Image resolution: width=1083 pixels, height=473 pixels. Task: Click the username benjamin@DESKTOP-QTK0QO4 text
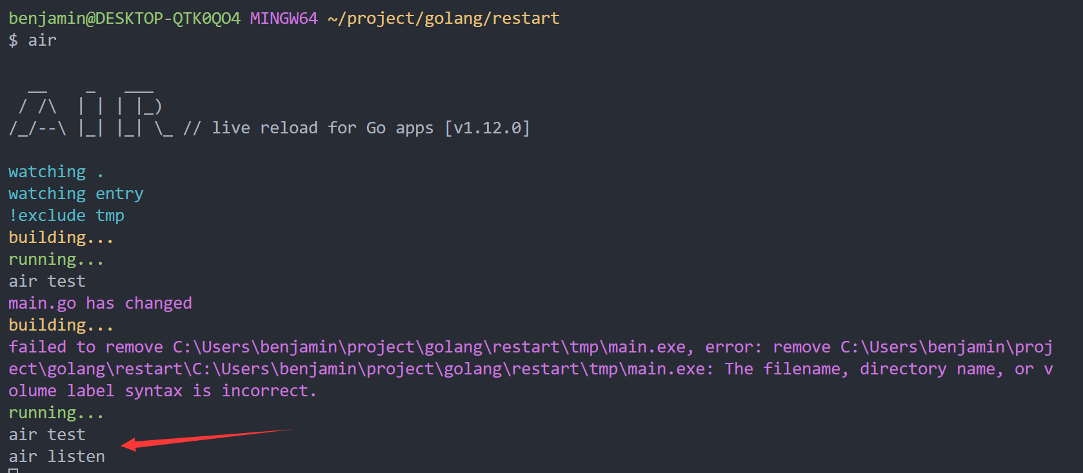(x=124, y=18)
